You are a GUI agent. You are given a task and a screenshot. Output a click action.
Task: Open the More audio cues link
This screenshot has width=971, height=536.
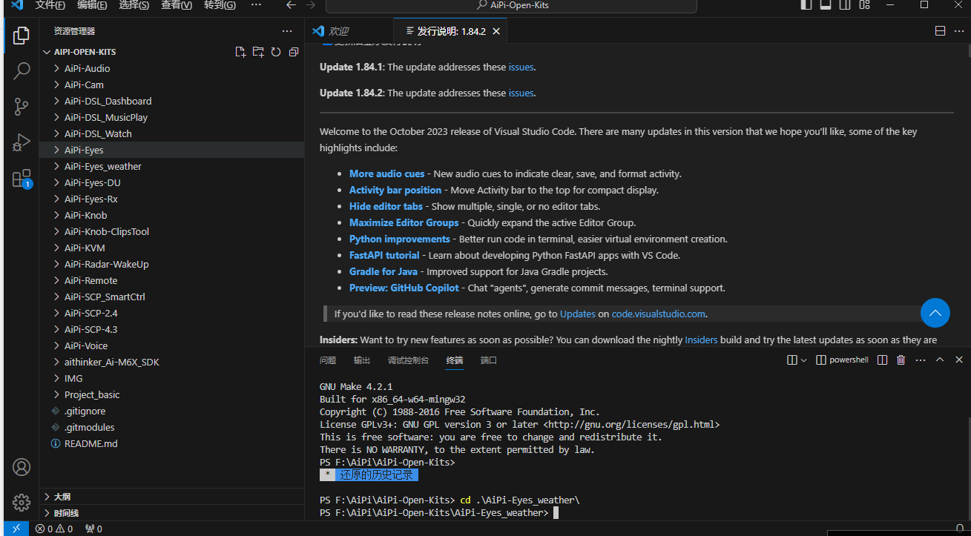point(387,173)
